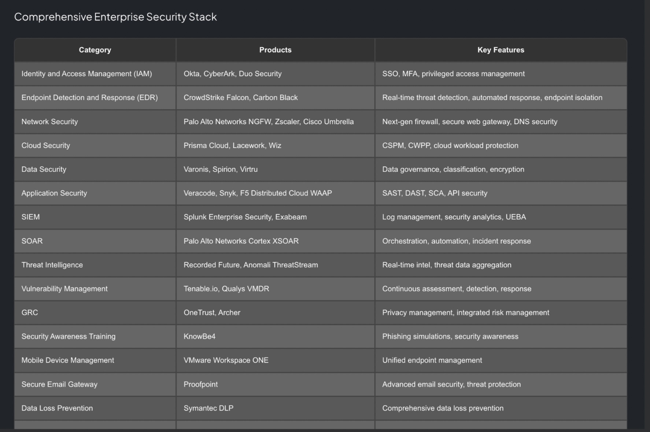650x432 pixels.
Task: Select the Identity and Access Management (IAM) cell
Action: [x=95, y=74]
